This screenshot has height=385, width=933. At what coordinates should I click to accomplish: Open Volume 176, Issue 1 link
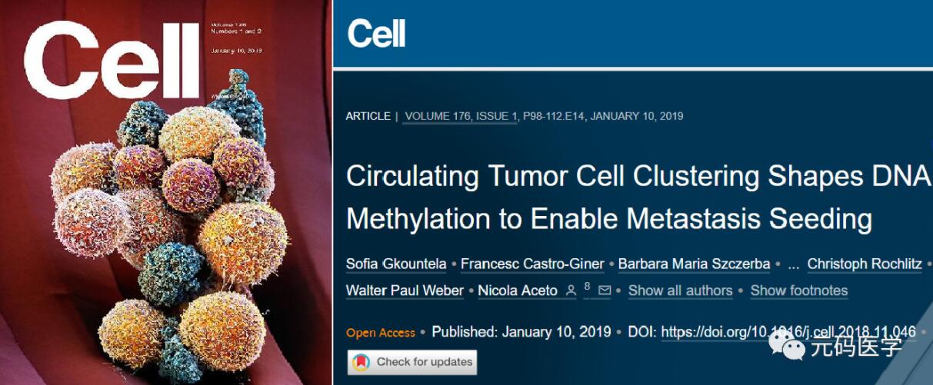tap(461, 117)
